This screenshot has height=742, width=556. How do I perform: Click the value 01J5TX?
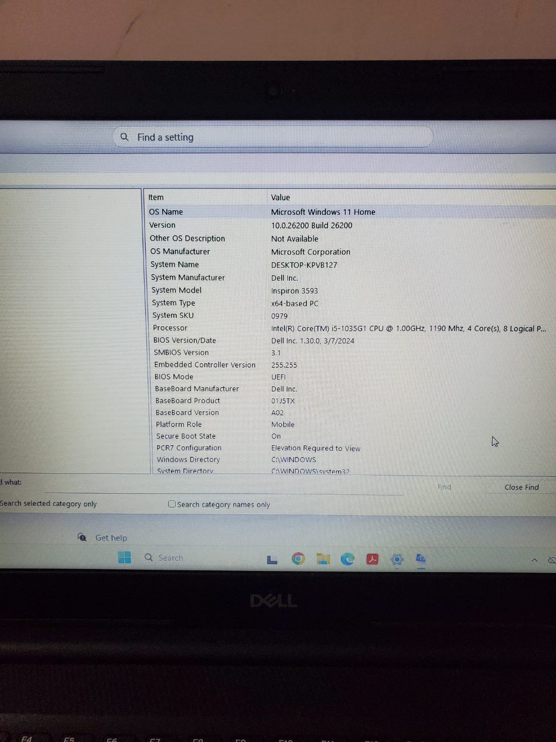[x=283, y=400]
